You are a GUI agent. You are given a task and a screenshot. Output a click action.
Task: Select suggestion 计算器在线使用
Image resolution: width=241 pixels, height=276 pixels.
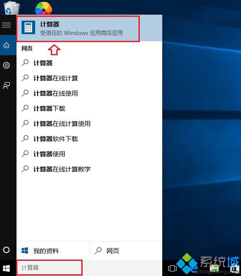pyautogui.click(x=89, y=93)
